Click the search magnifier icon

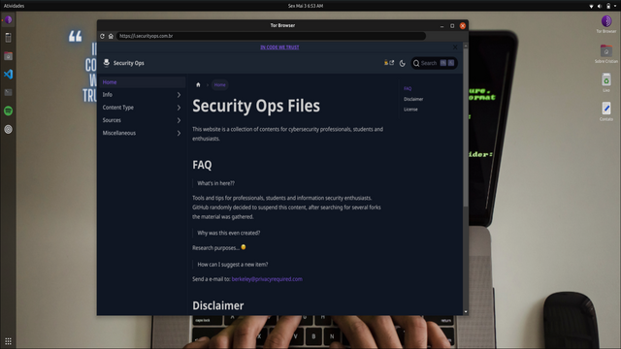(416, 63)
